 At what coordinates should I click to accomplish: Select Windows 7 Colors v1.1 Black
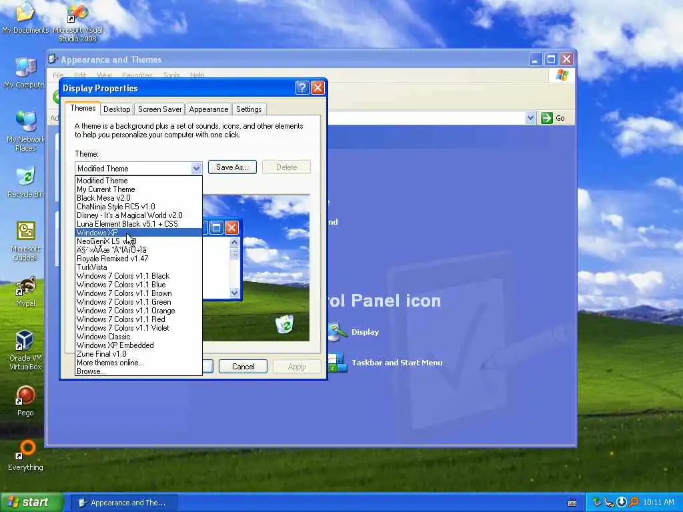[x=139, y=276]
